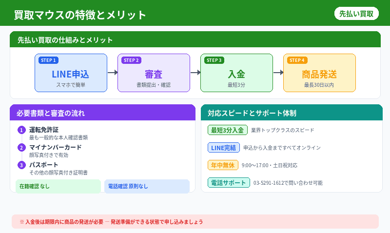The width and height of the screenshot is (390, 233).
Task: Click the arrow between LINE申込 and 審査
Action: coord(112,73)
